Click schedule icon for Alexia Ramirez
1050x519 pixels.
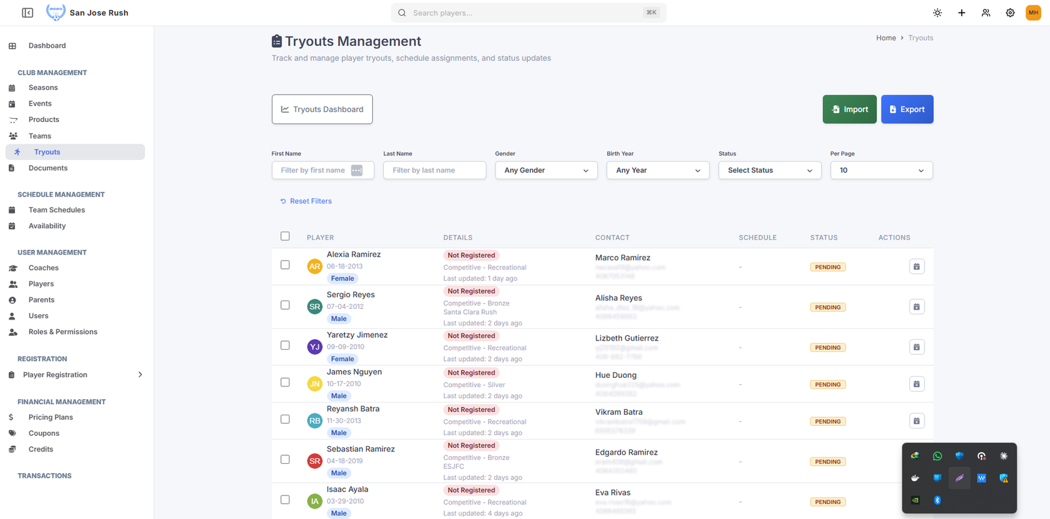(x=916, y=266)
